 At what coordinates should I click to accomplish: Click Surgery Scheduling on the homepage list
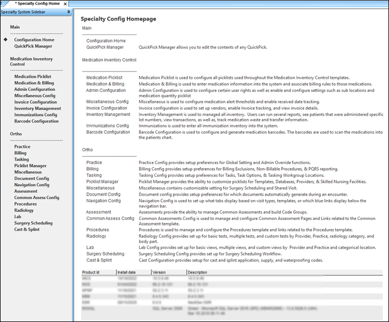click(x=105, y=254)
